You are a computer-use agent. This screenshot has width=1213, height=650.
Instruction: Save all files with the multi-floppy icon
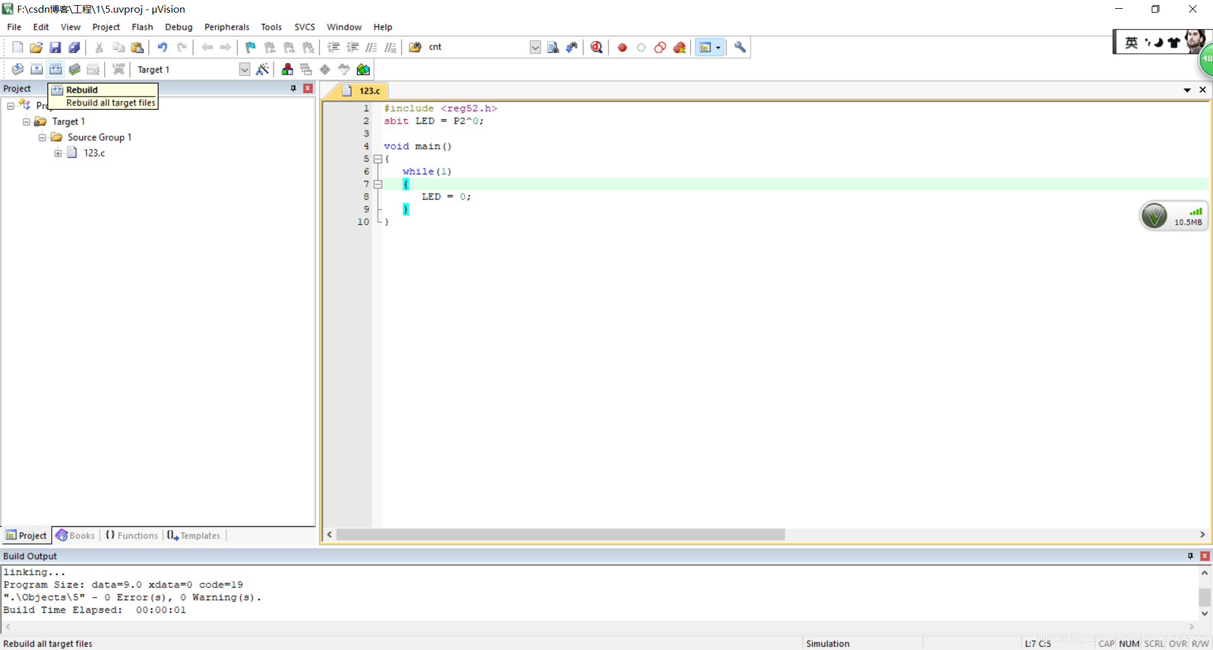point(75,47)
